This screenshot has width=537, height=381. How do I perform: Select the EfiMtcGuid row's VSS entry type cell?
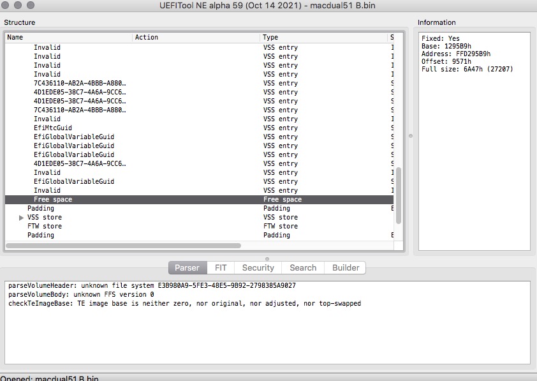281,128
